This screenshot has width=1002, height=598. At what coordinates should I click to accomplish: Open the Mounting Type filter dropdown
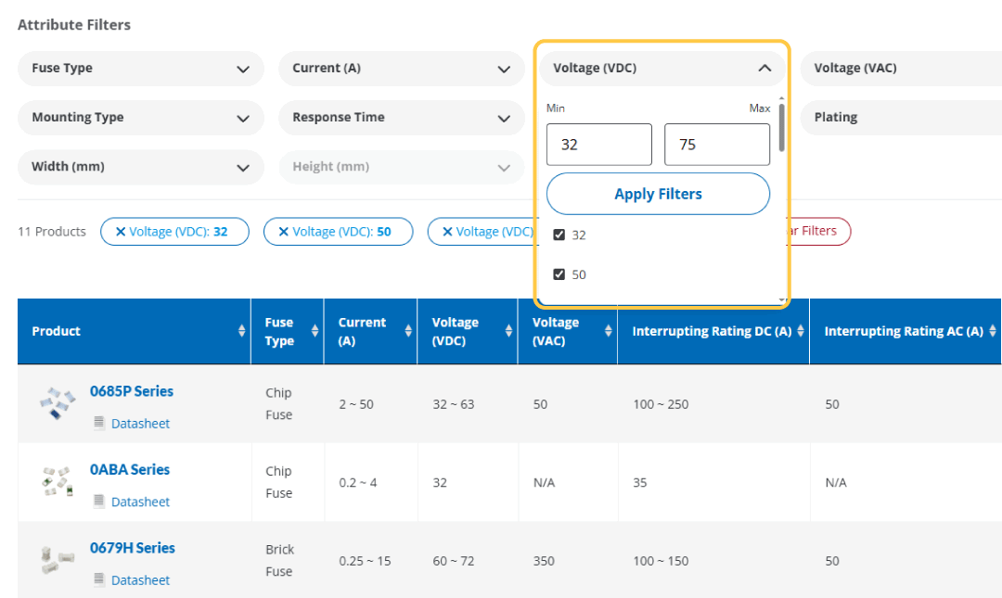click(x=141, y=118)
